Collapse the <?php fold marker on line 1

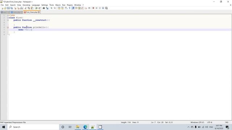(x=8, y=15)
